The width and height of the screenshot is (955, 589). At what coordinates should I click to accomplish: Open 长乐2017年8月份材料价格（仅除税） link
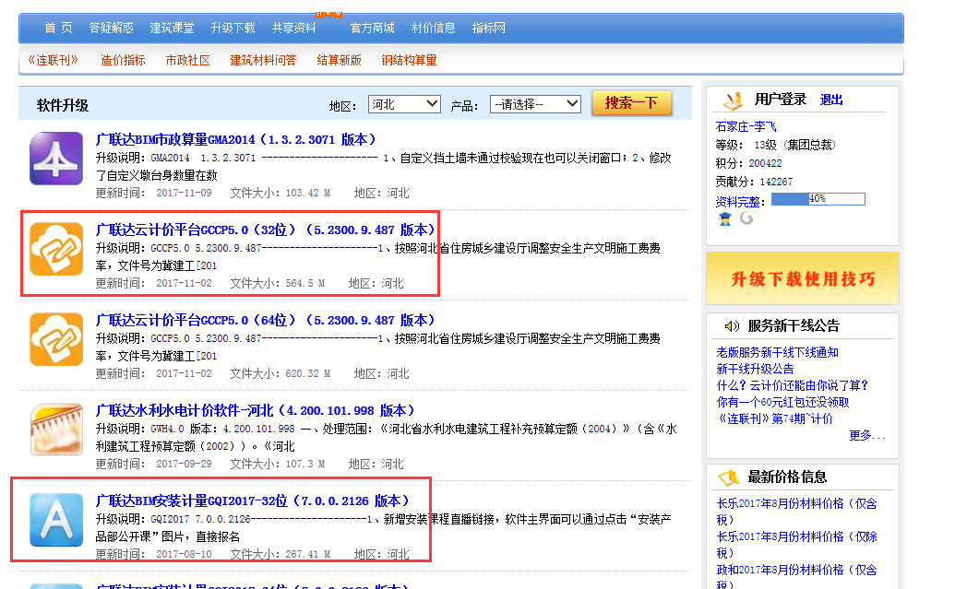point(796,545)
